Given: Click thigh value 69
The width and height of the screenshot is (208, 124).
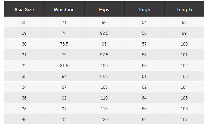Looking at the screenshot, I should (x=144, y=119).
